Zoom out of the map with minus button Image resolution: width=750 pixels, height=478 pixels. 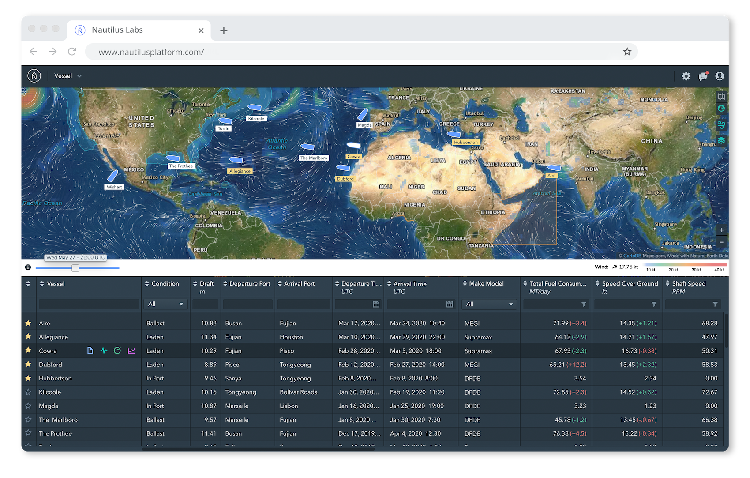[721, 242]
